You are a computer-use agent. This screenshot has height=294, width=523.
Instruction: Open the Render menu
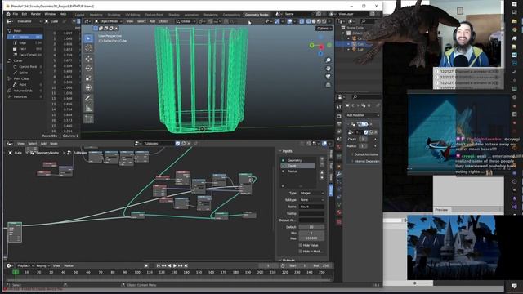tap(36, 14)
